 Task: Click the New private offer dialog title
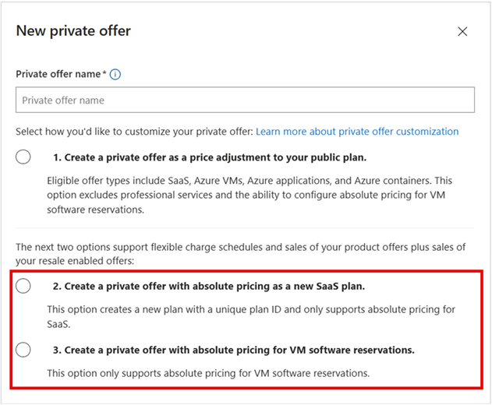pos(73,31)
